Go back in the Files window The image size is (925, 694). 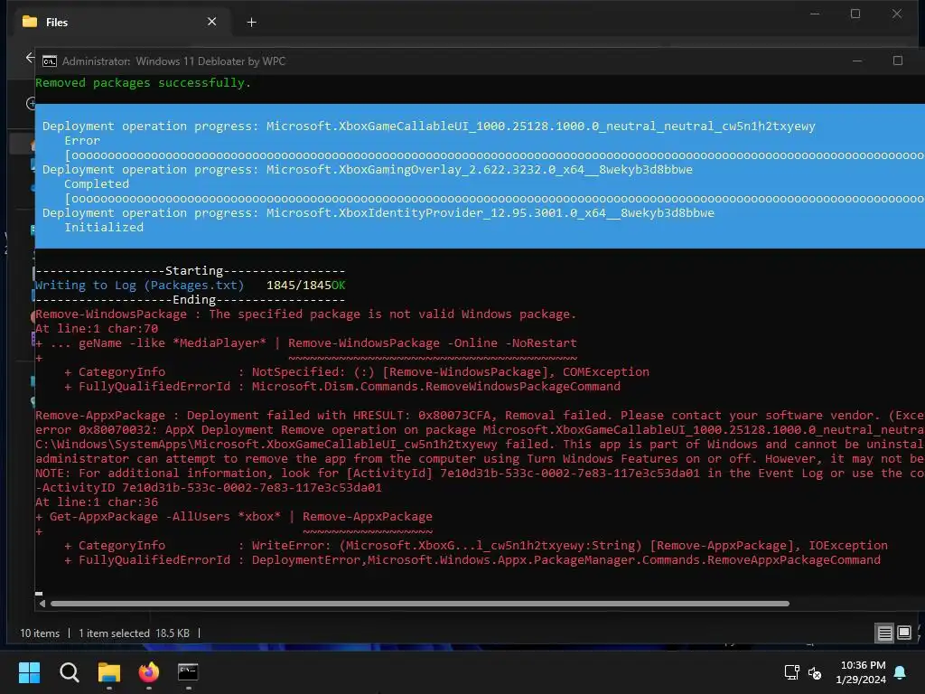(x=30, y=58)
